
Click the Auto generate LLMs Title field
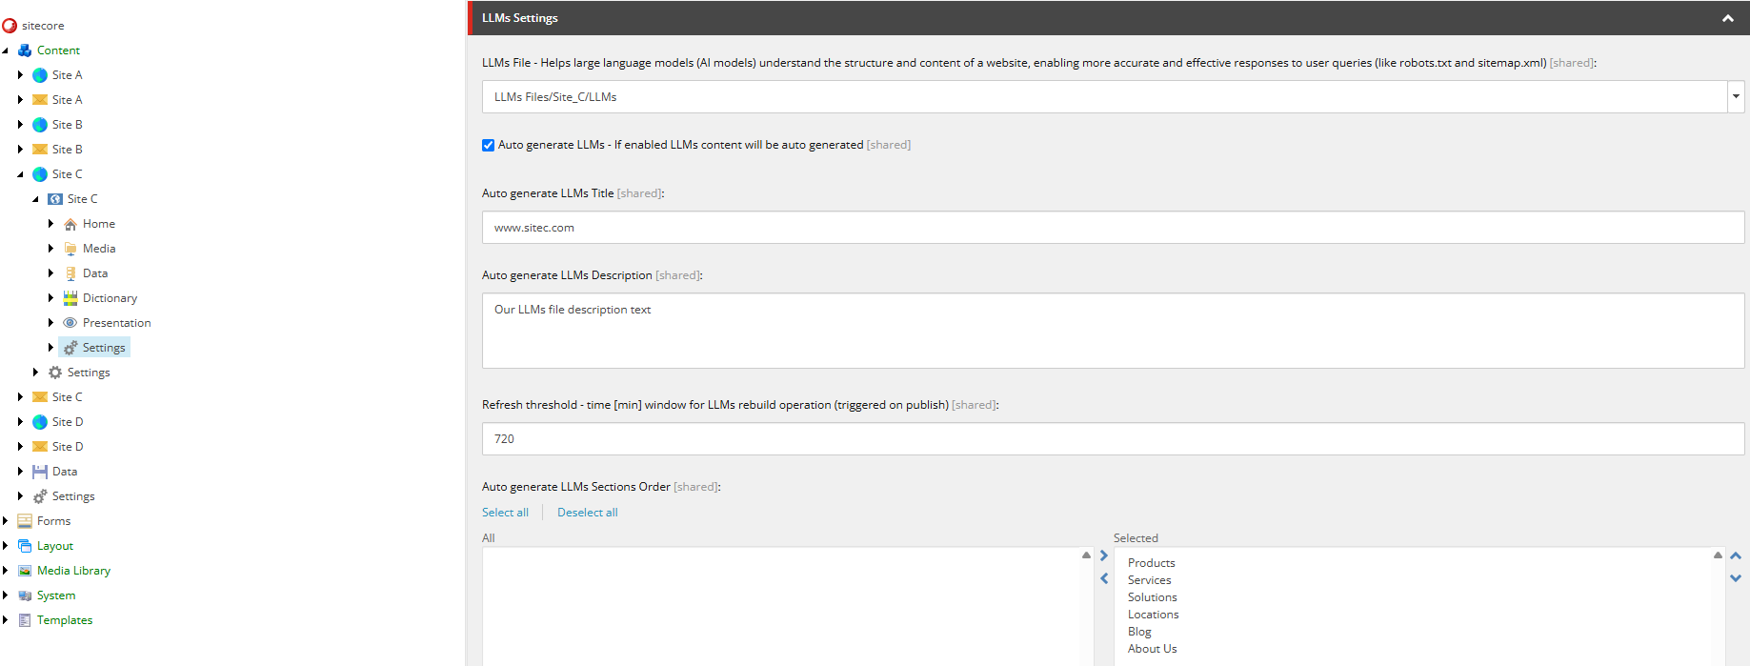(1113, 228)
